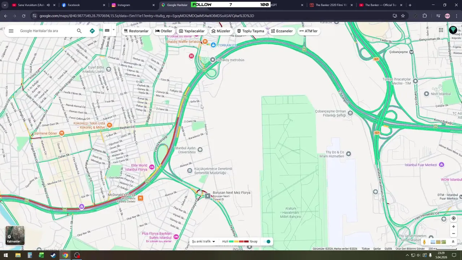Select Elite World Istanbul Florya hotel pin
462x260 pixels.
point(152,167)
